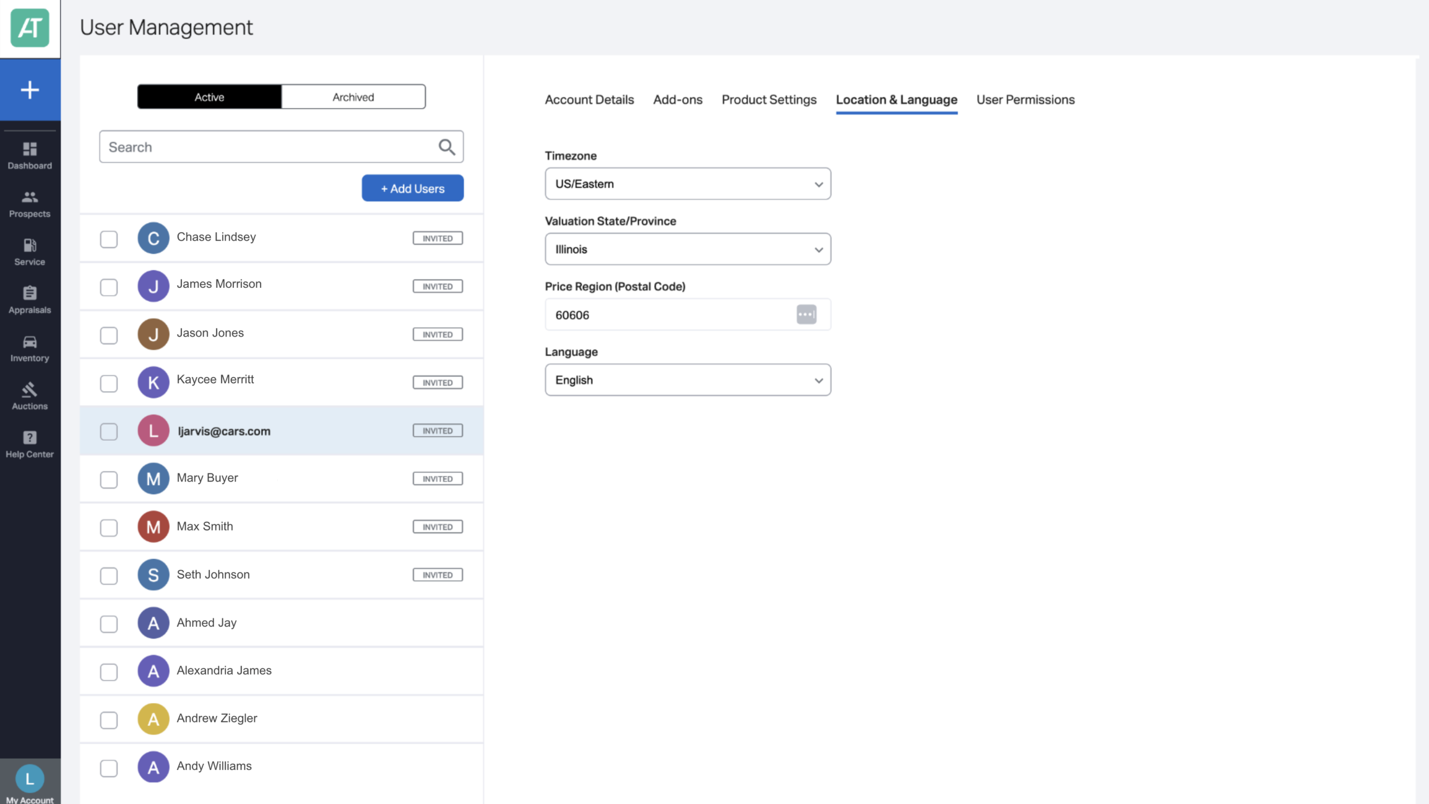Select the Mary Buyer name
Image resolution: width=1429 pixels, height=804 pixels.
(x=207, y=478)
